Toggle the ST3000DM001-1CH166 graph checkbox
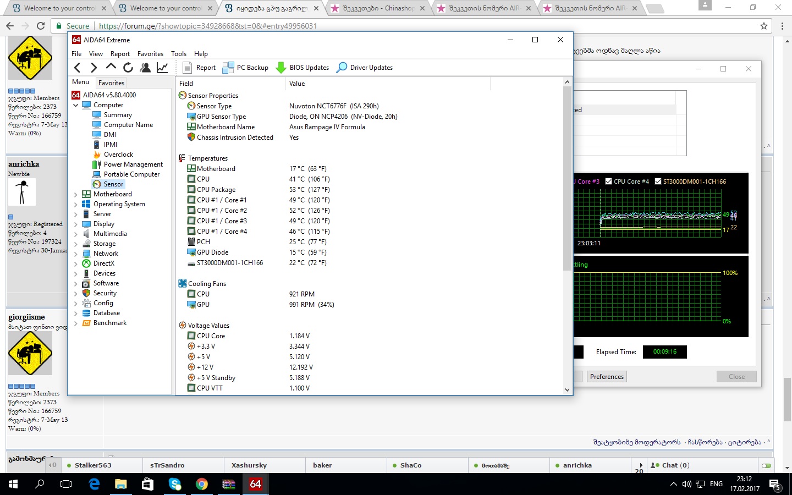792x495 pixels. point(658,182)
